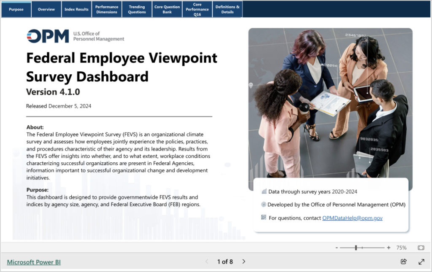Click the zoom out minus icon
The height and width of the screenshot is (272, 432).
pyautogui.click(x=336, y=248)
